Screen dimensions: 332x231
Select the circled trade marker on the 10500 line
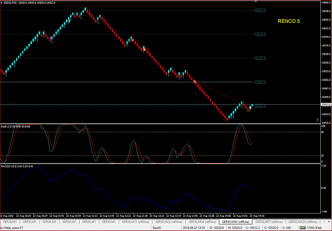(x=195, y=82)
